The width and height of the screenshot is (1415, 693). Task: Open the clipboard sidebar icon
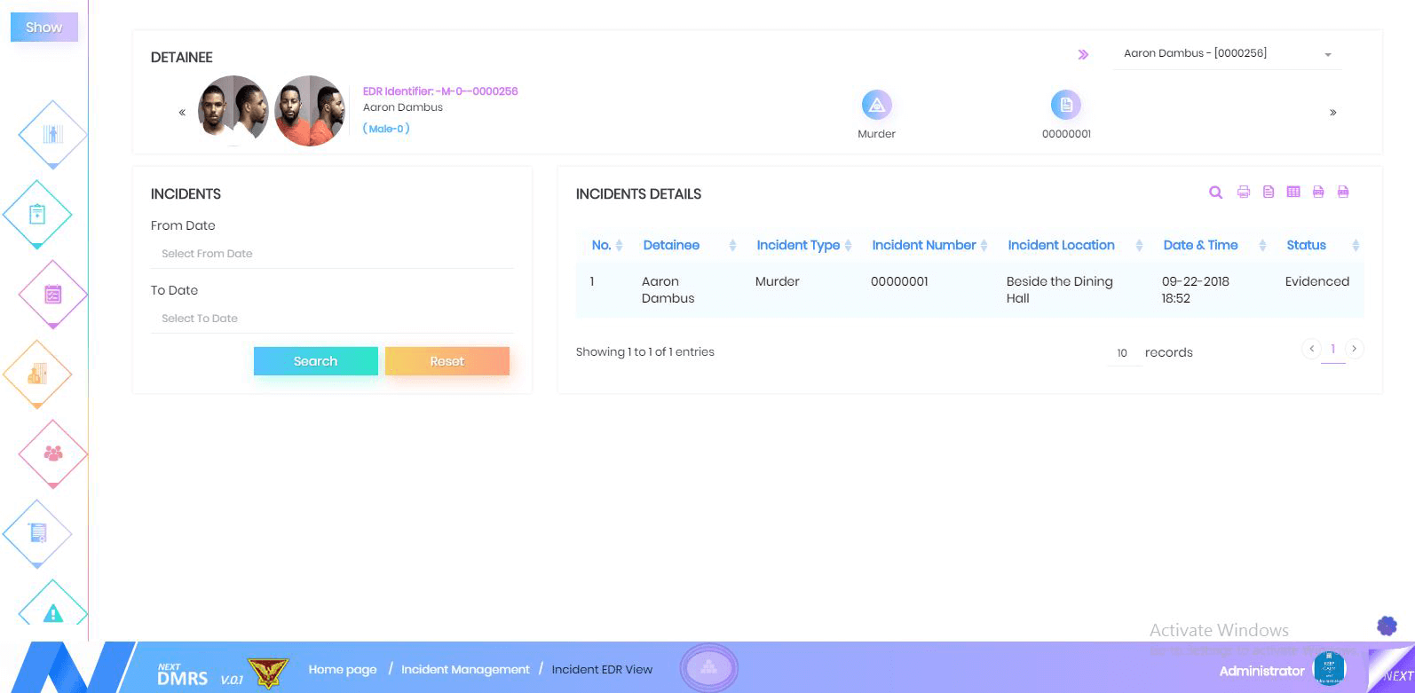point(37,214)
